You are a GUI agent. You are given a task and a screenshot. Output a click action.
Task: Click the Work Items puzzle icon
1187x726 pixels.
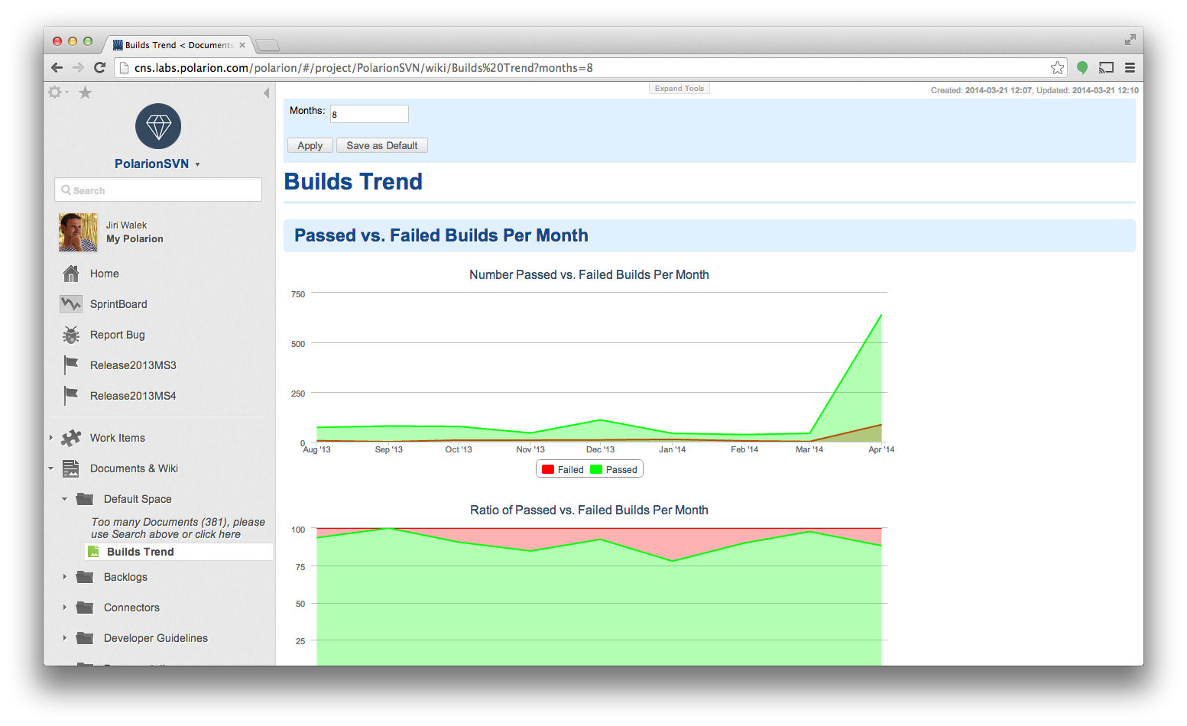(x=70, y=437)
